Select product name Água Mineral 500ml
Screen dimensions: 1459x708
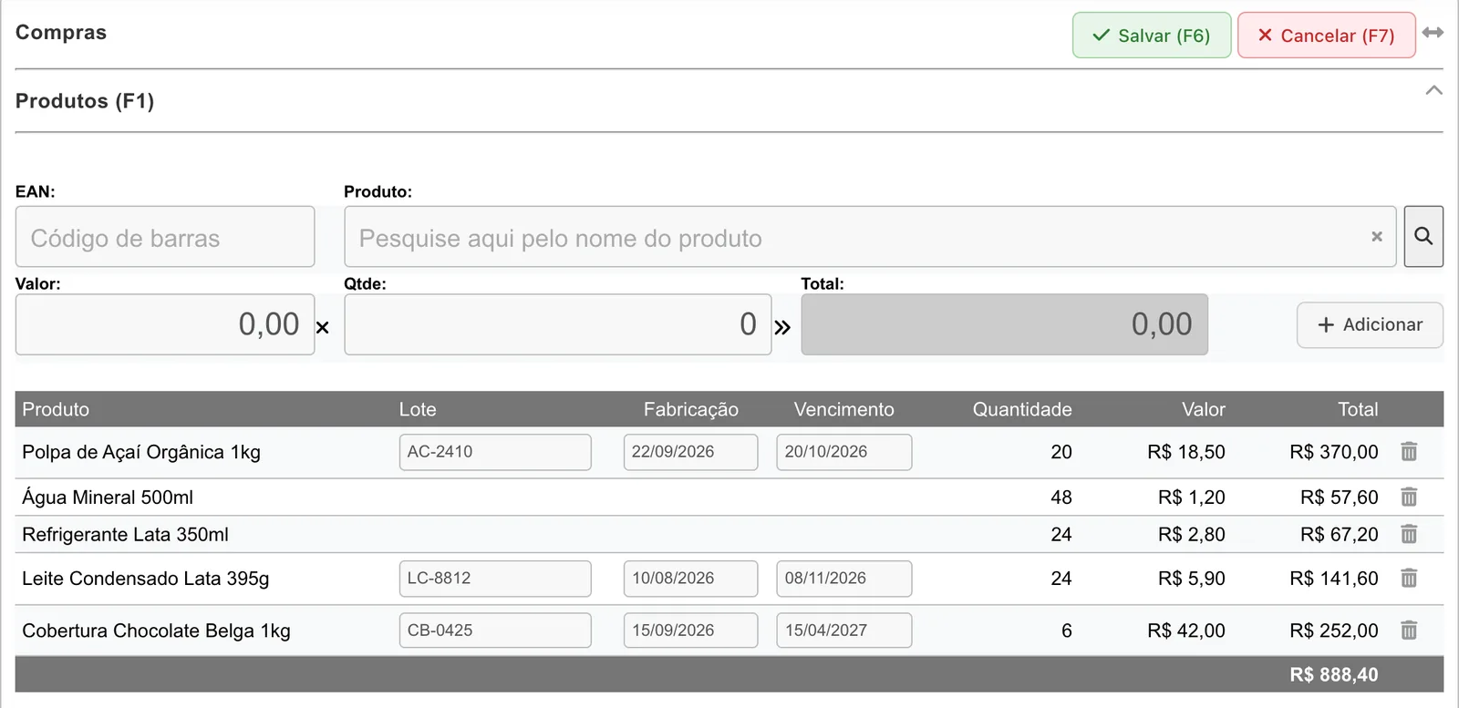108,498
